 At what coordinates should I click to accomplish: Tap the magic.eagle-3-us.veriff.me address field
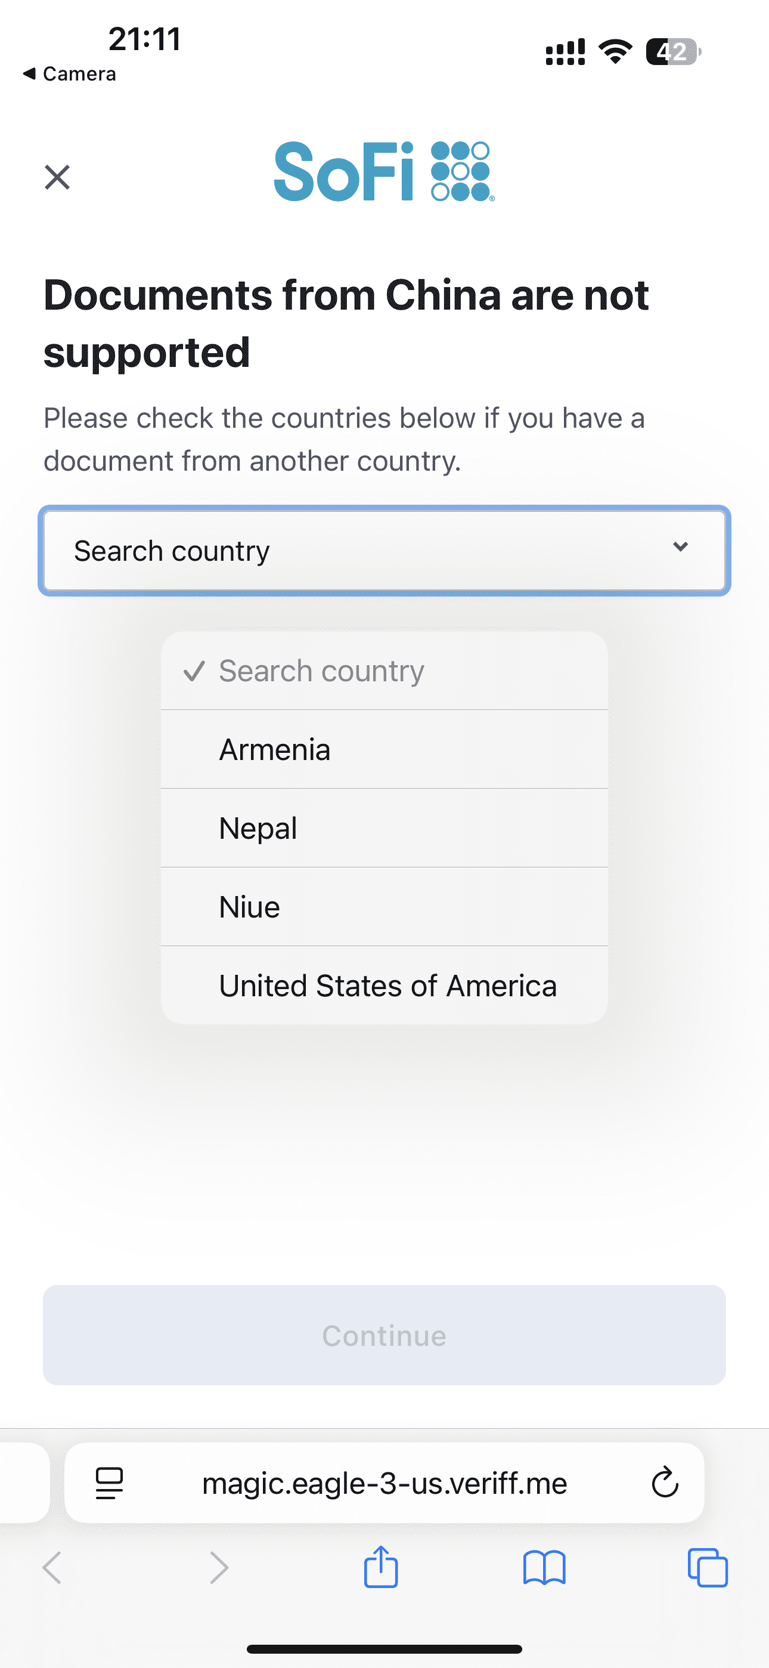[x=384, y=1483]
